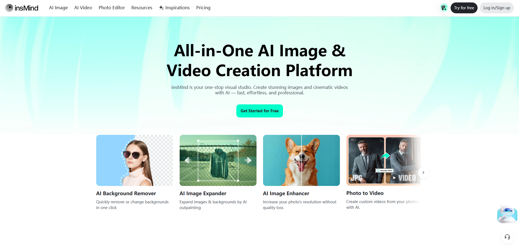The height and width of the screenshot is (249, 519).
Task: Click Log in/Sign up
Action: [496, 8]
